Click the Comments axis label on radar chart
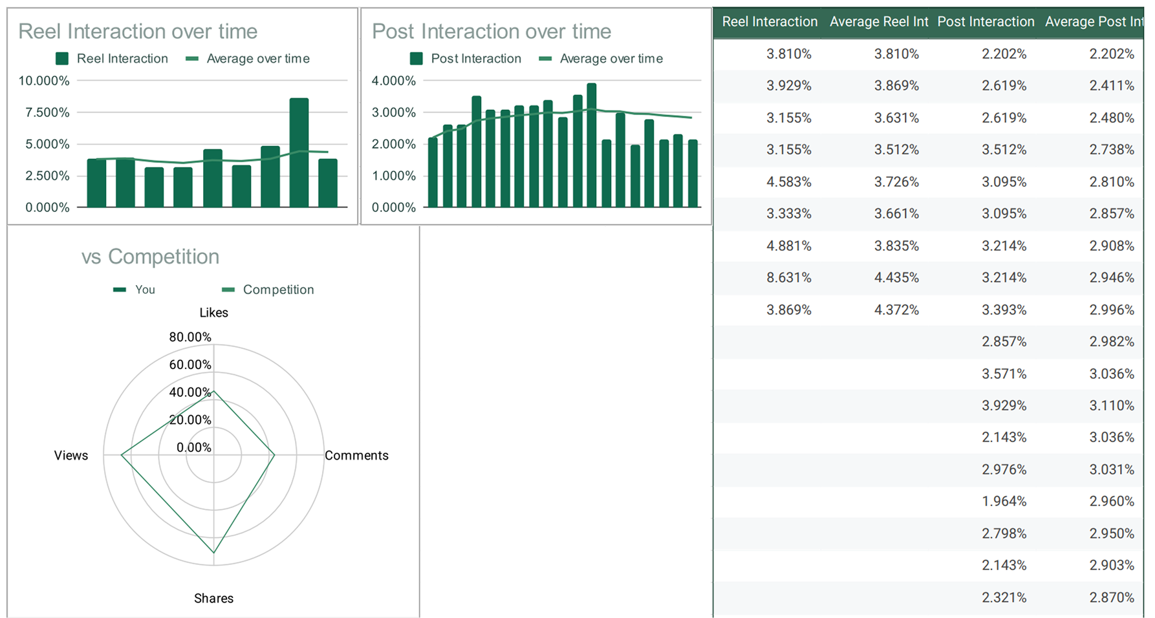Screen dimensions: 1155x618 (356, 456)
